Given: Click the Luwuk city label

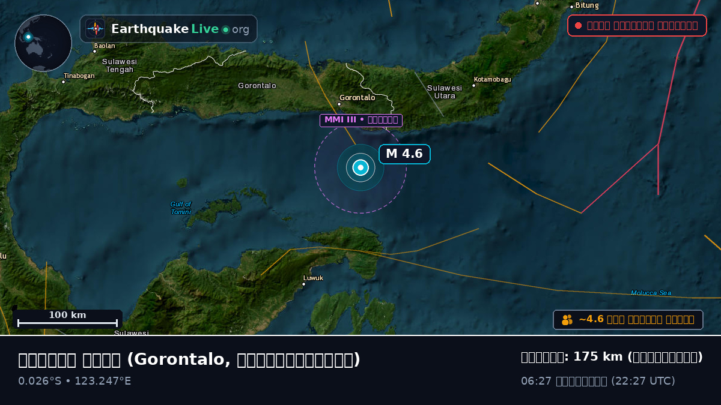Looking at the screenshot, I should point(313,278).
